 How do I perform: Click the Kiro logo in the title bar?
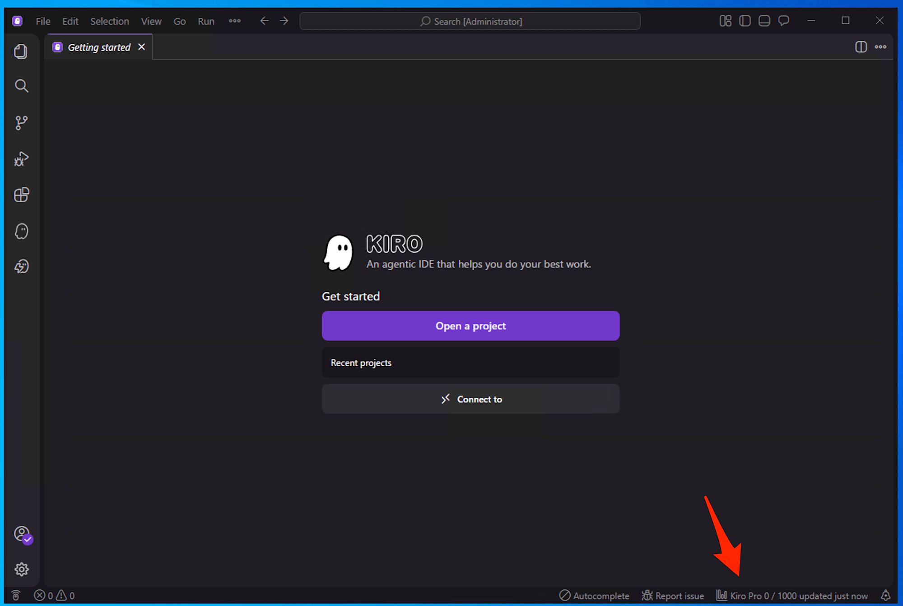[17, 21]
